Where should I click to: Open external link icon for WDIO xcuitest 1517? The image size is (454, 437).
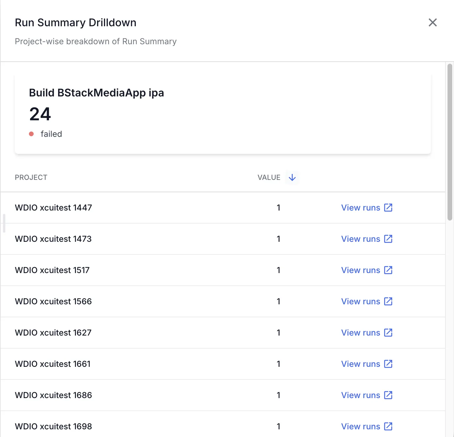click(x=388, y=270)
